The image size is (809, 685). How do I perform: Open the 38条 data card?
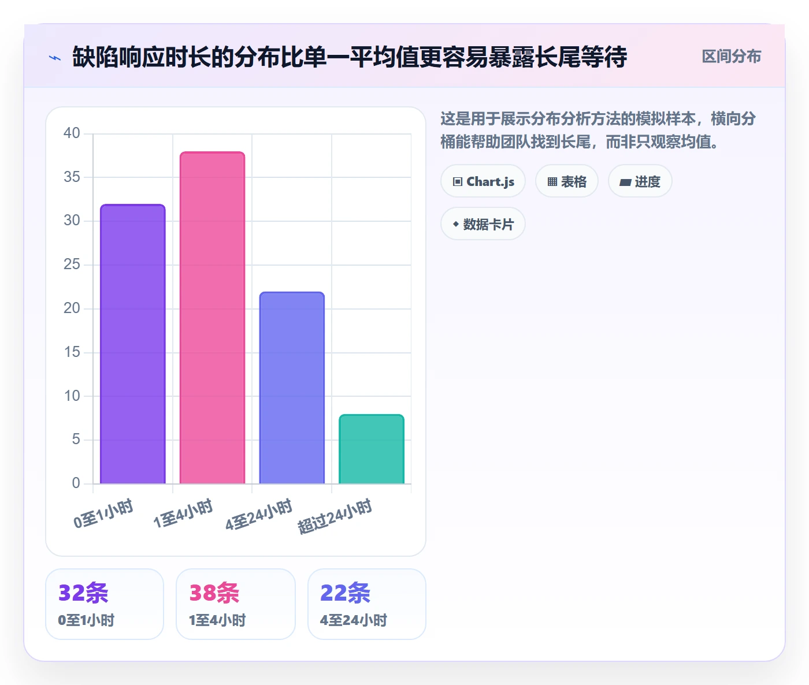coord(236,604)
